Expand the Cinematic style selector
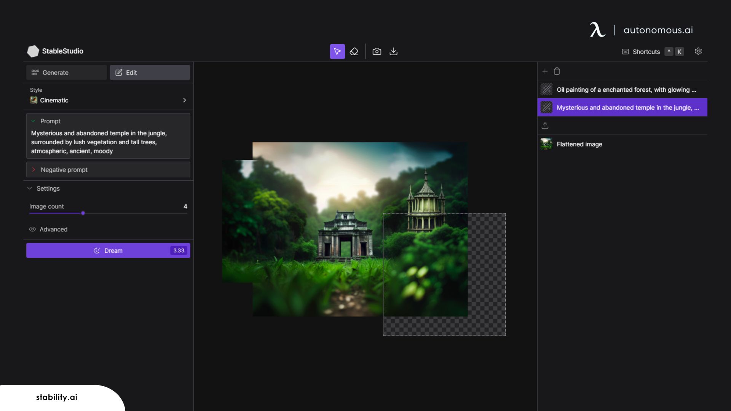The image size is (731, 411). [x=184, y=100]
